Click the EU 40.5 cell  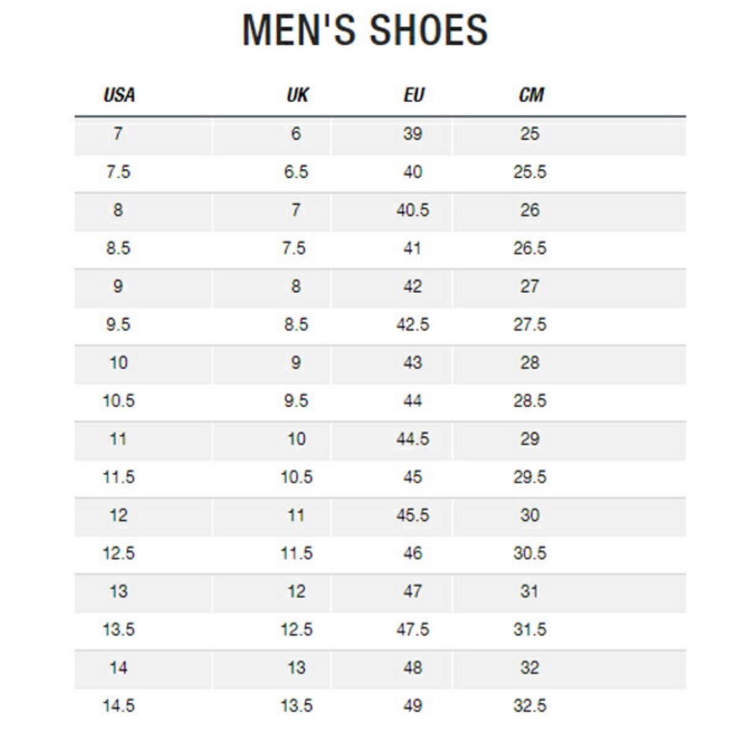point(413,210)
